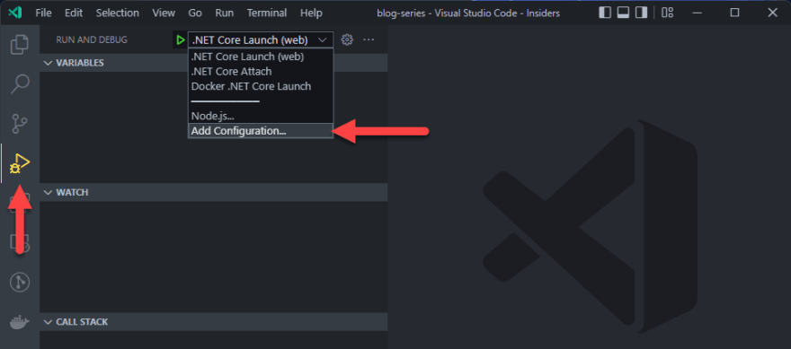The width and height of the screenshot is (791, 349).
Task: Open the Explorer view in activity bar
Action: (20, 44)
